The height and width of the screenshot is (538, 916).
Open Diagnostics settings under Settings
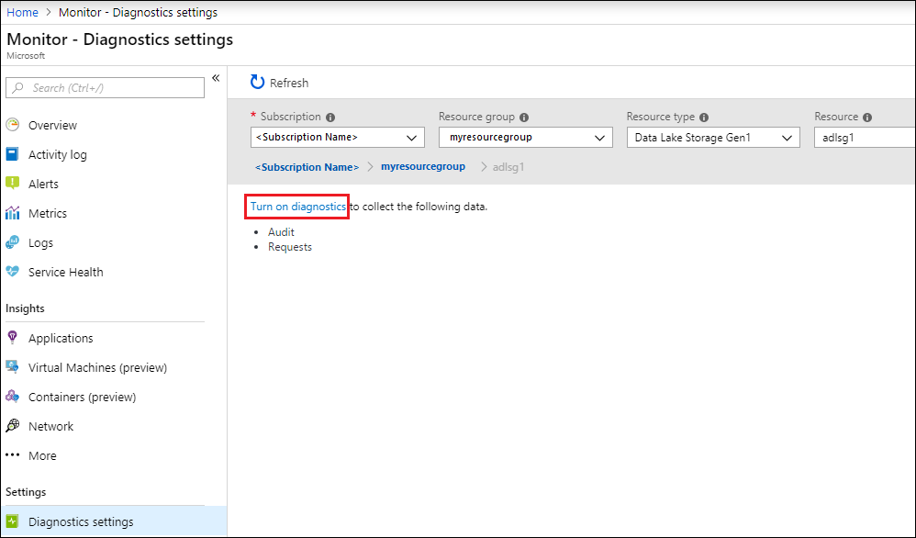(81, 521)
